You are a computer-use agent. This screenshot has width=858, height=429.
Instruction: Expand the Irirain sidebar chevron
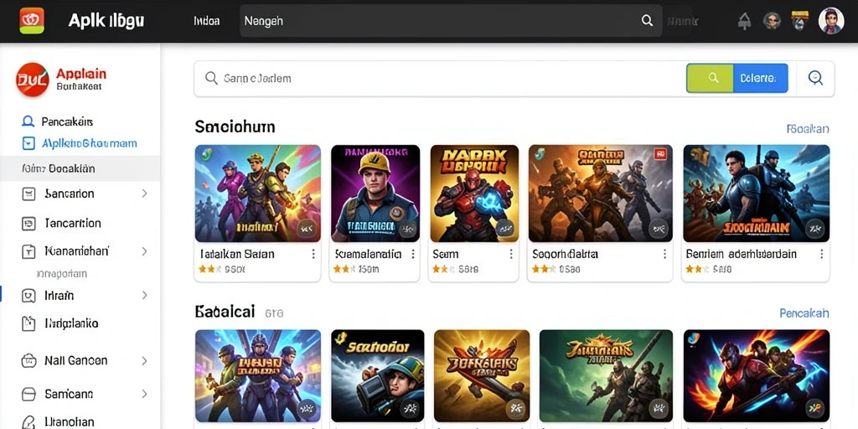144,296
